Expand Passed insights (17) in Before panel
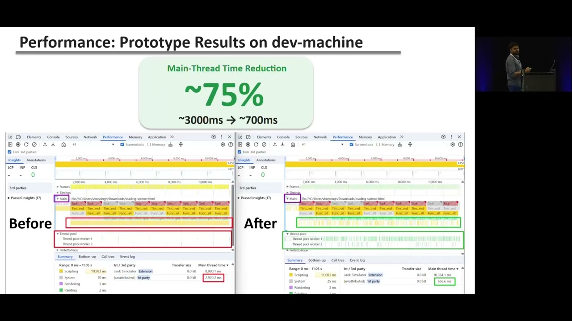 click(x=25, y=198)
